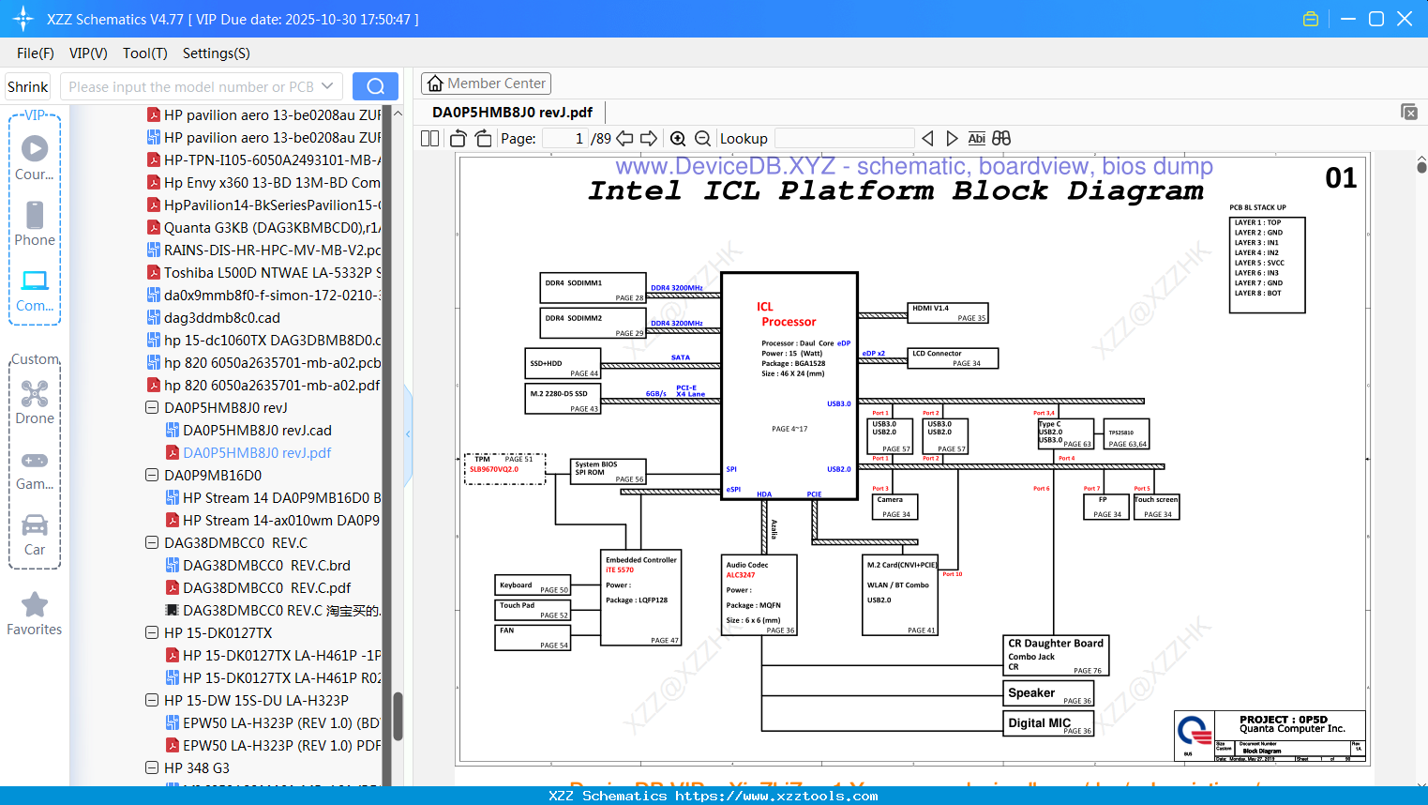Open the model number dropdown arrow
The height and width of the screenshot is (805, 1428).
(327, 86)
